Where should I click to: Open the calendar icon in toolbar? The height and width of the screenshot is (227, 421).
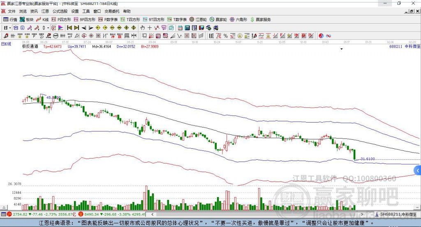click(180, 28)
